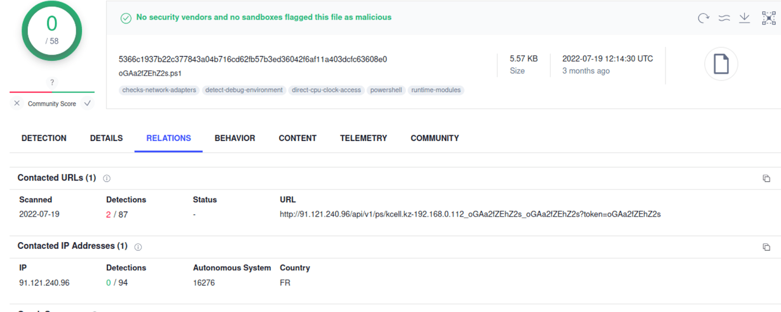Open the DETAILS tab
The width and height of the screenshot is (781, 312).
click(106, 138)
